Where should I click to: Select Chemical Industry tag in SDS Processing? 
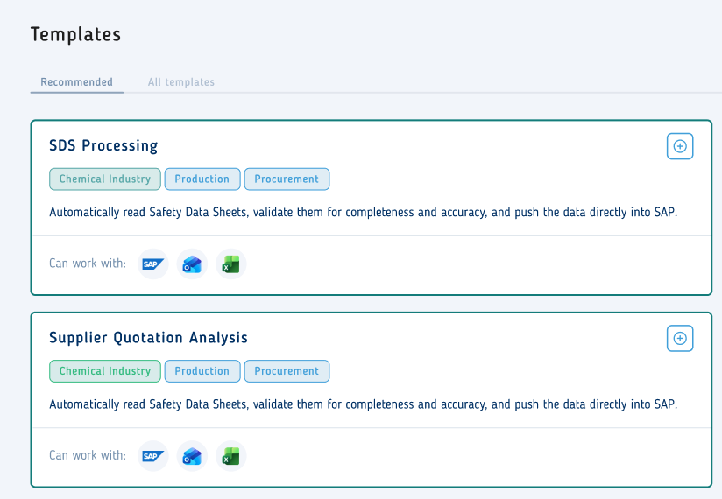click(105, 179)
